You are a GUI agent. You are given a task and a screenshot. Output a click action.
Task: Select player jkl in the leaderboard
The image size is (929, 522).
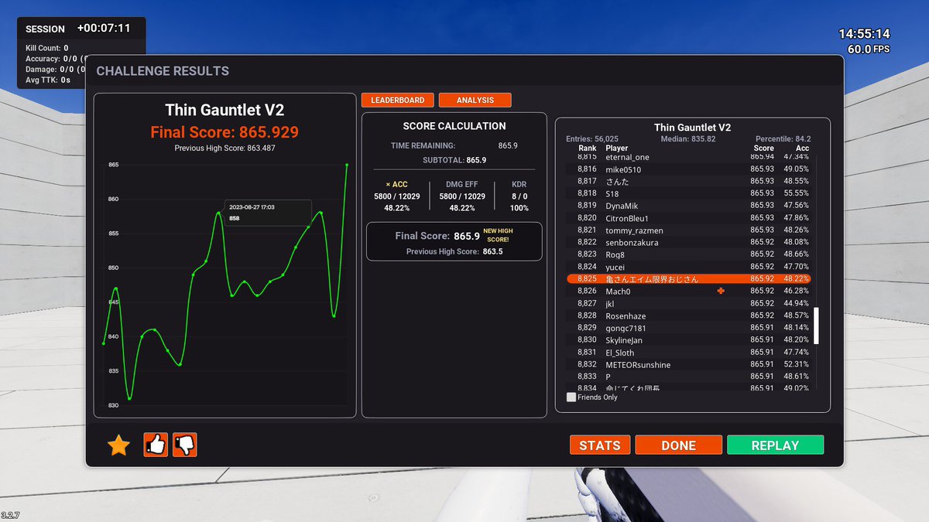click(688, 303)
